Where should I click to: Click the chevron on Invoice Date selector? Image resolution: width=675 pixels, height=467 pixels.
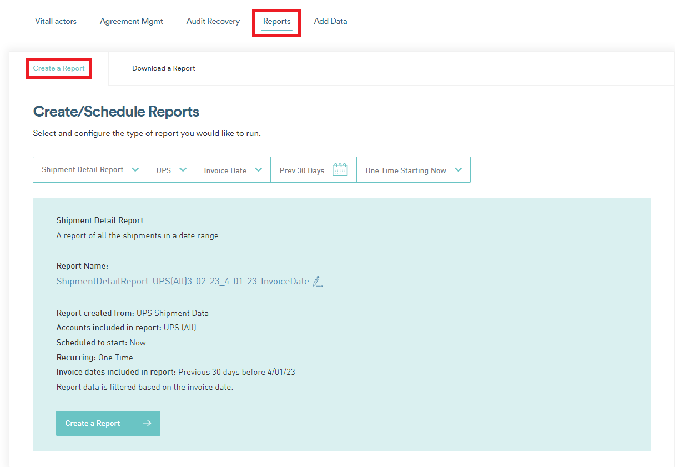click(x=257, y=169)
